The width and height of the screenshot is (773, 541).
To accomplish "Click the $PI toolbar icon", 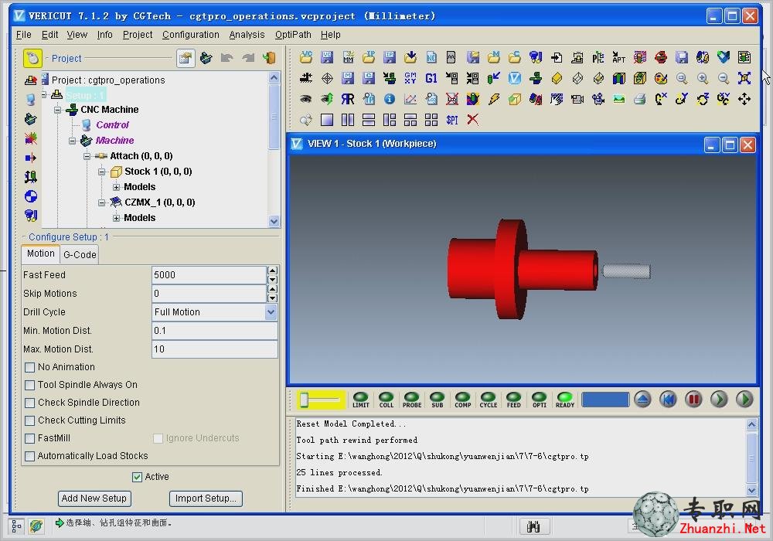I will (452, 120).
